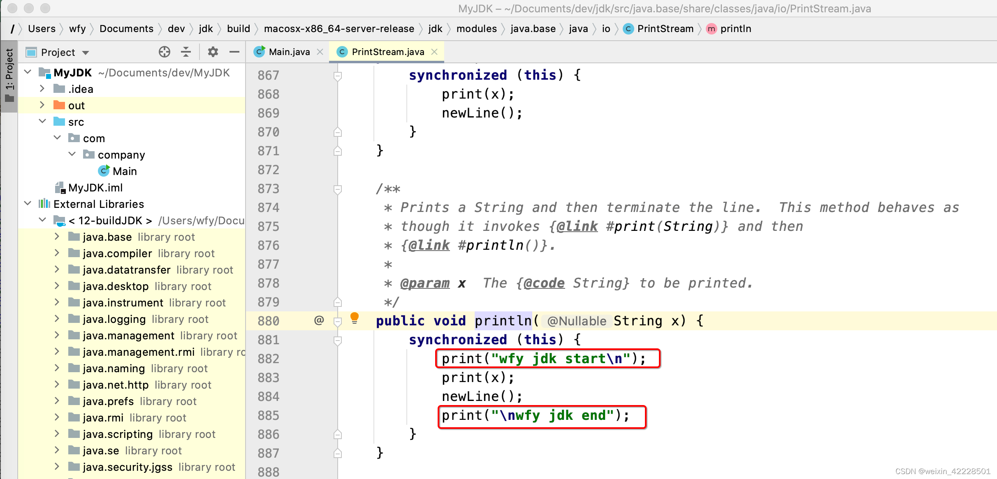Collapse the External Libraries node
This screenshot has width=997, height=479.
28,204
